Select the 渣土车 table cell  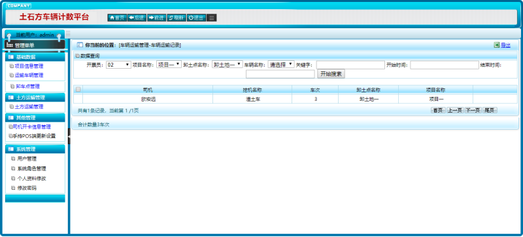click(x=252, y=99)
